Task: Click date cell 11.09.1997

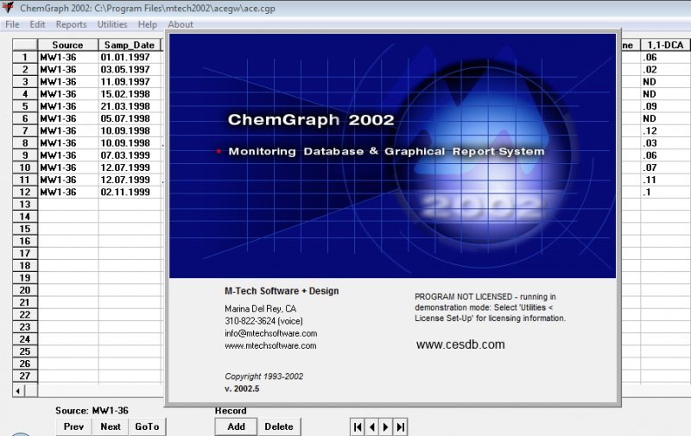Action: (x=130, y=82)
